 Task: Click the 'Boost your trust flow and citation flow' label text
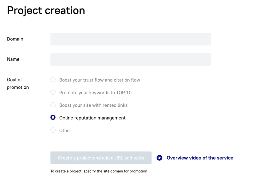pos(100,80)
